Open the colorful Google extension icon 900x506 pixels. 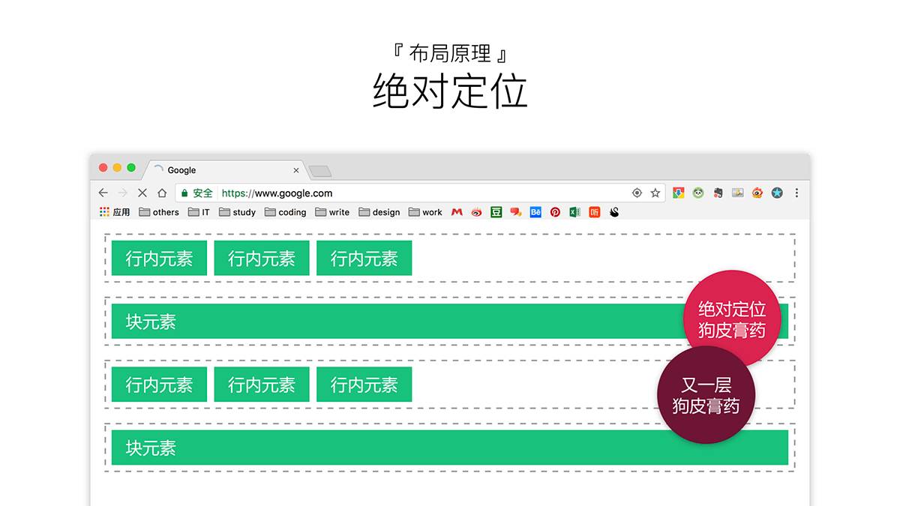point(678,193)
